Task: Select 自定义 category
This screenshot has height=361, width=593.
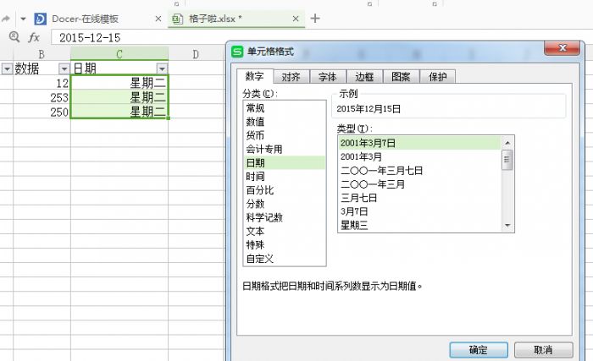Action: pyautogui.click(x=285, y=259)
